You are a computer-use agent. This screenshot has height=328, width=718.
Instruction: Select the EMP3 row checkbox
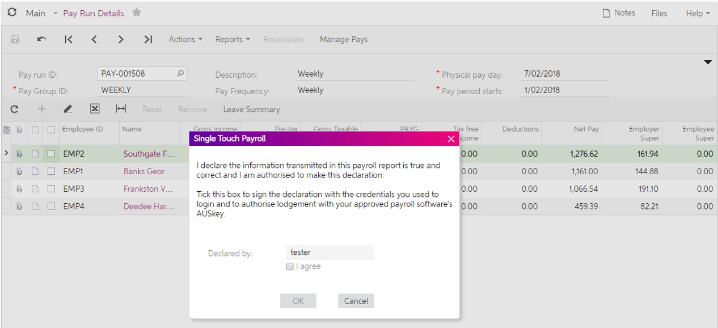(51, 189)
